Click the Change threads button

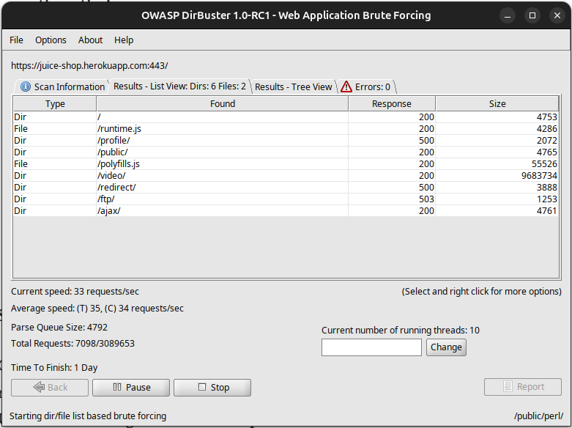point(446,347)
